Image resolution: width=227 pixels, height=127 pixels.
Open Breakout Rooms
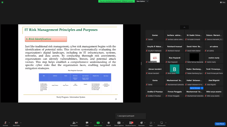(131, 123)
